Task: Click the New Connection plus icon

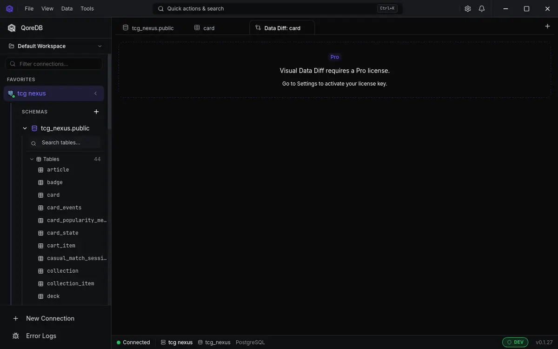Action: pyautogui.click(x=16, y=319)
